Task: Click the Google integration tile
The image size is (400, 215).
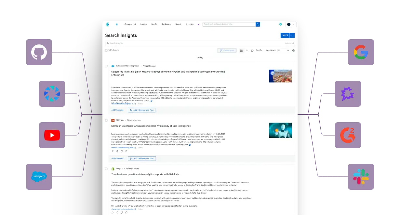Action: 361,52
